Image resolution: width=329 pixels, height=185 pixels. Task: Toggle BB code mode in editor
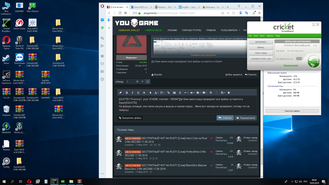229,92
